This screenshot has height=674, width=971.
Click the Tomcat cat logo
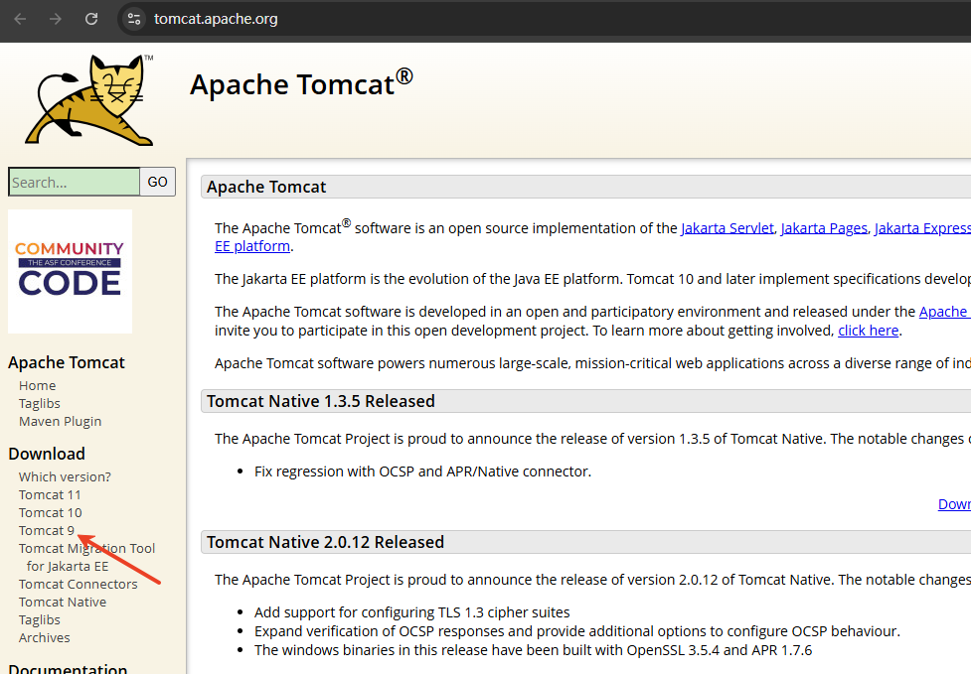tap(89, 100)
